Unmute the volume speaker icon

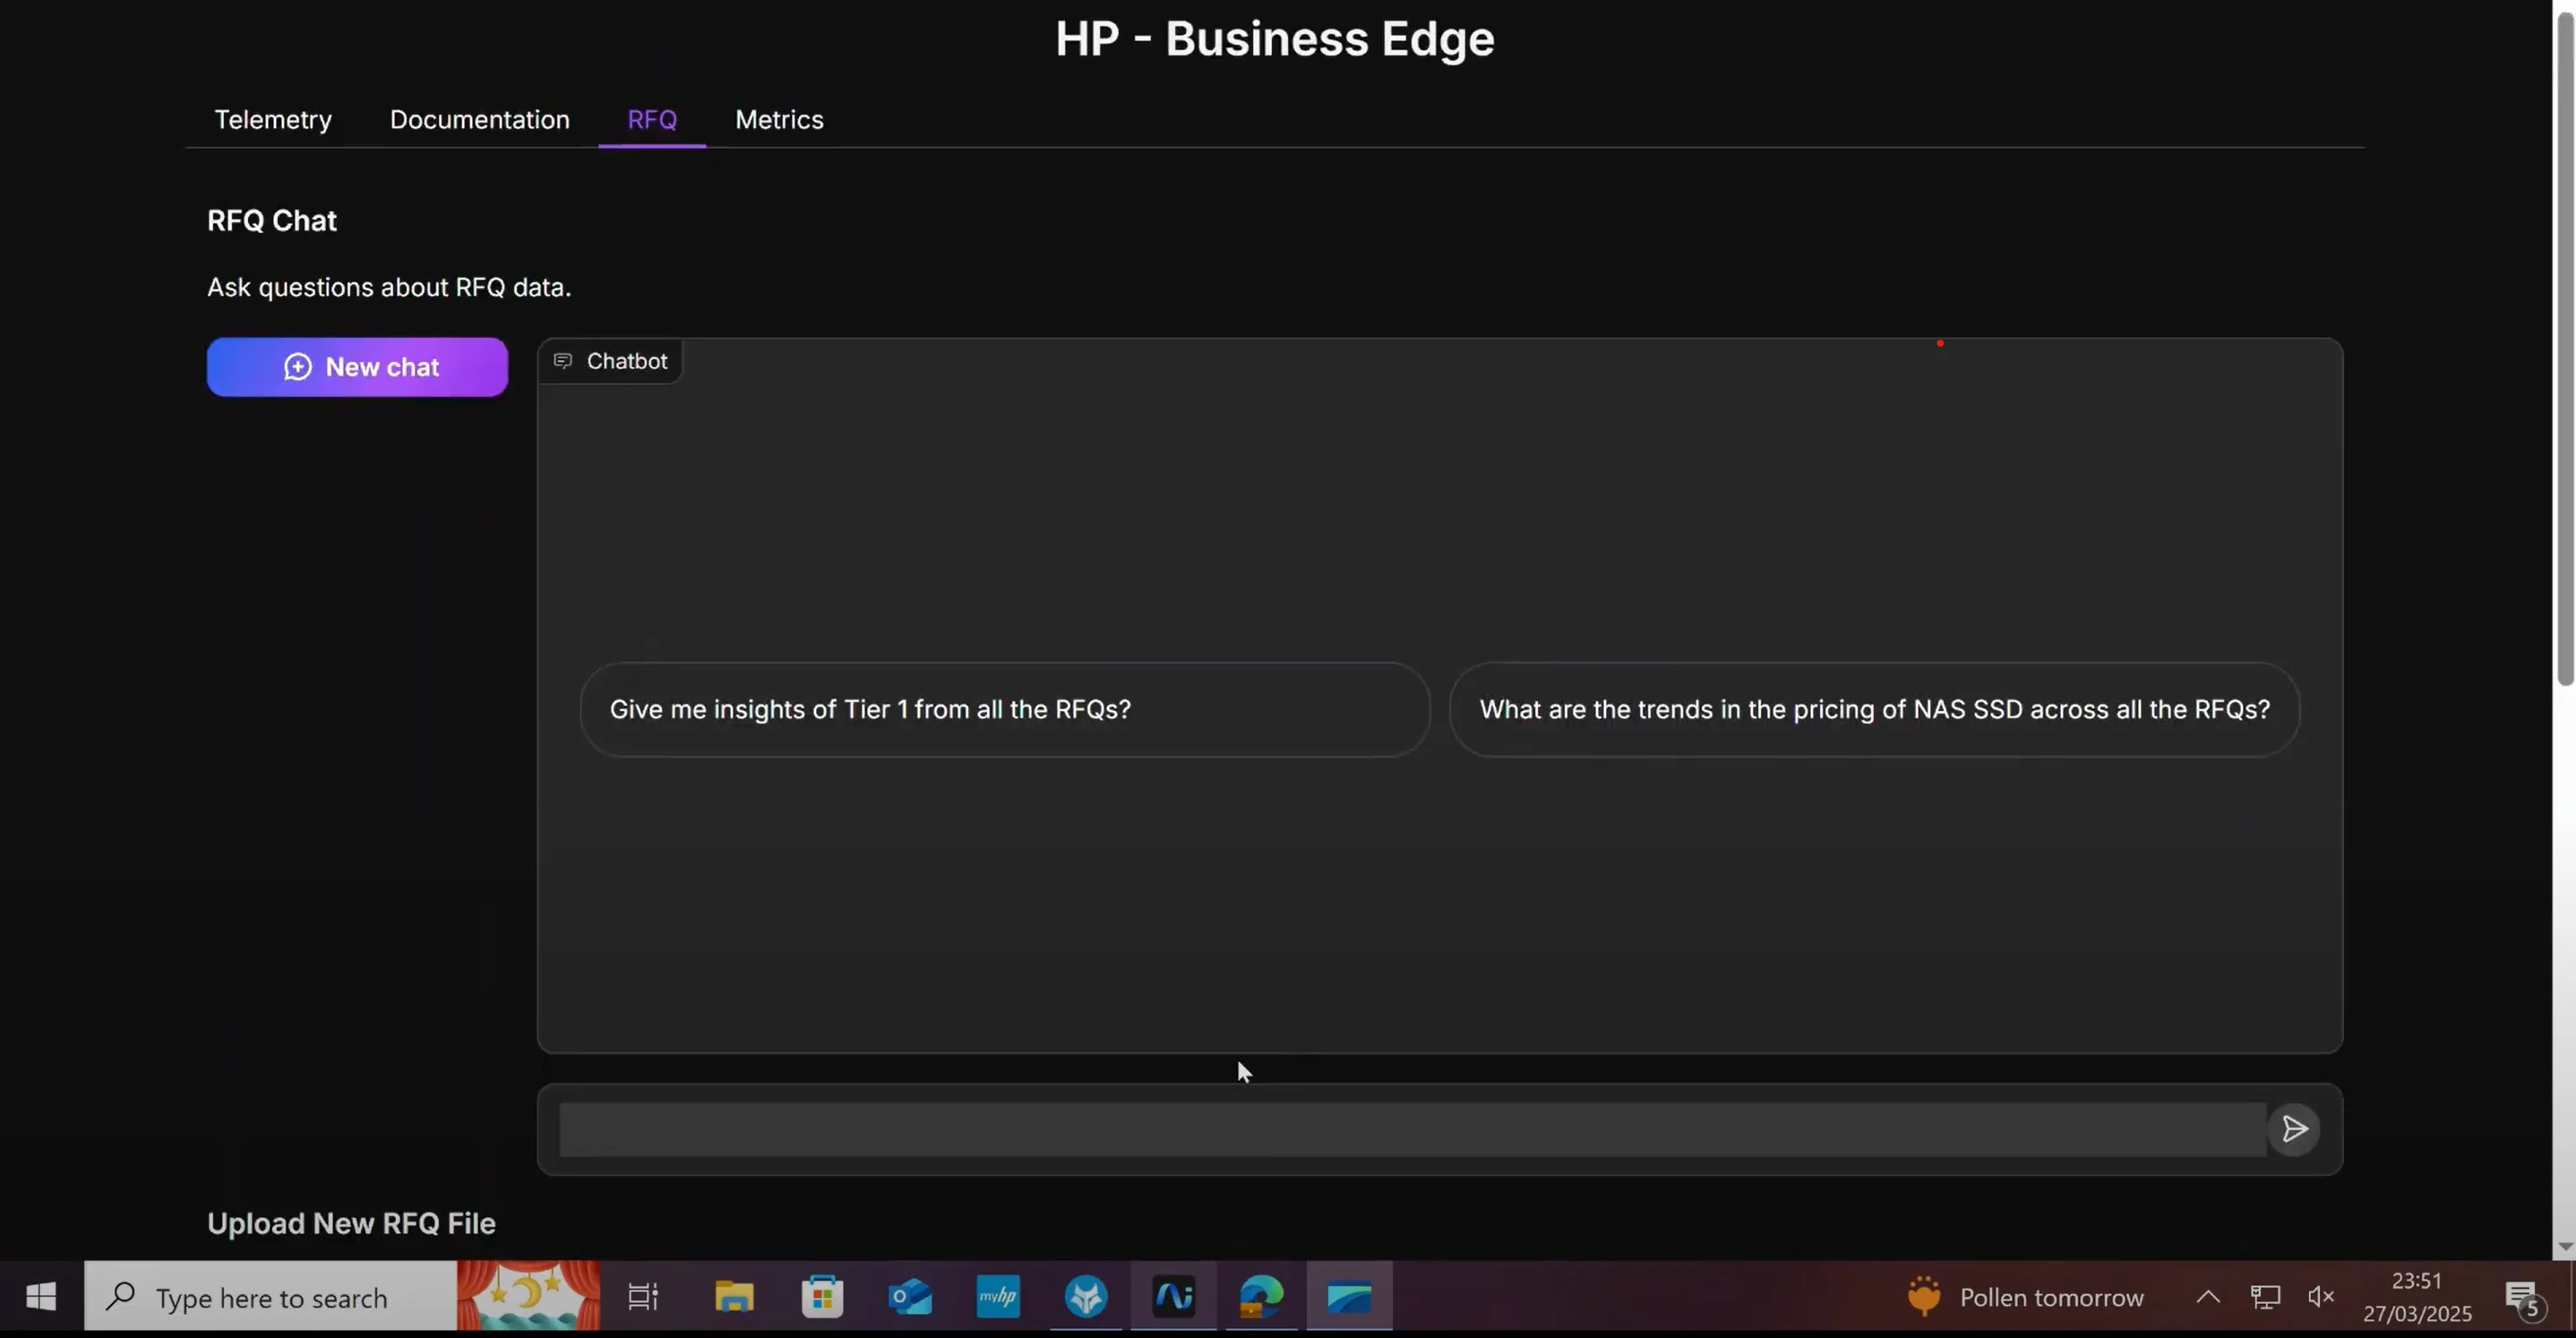pos(2320,1297)
